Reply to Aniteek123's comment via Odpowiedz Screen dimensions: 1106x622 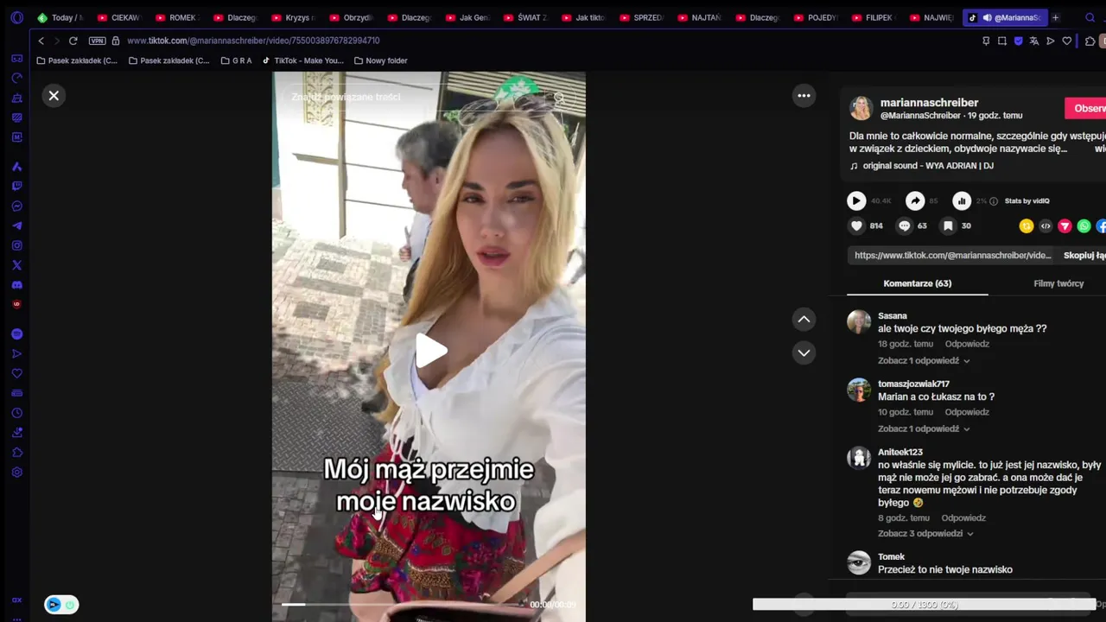[x=963, y=518]
